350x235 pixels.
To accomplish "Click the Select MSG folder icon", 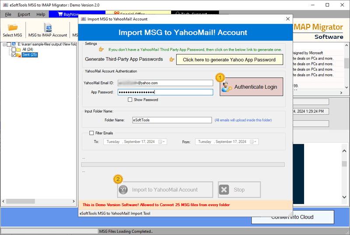I will [13, 28].
